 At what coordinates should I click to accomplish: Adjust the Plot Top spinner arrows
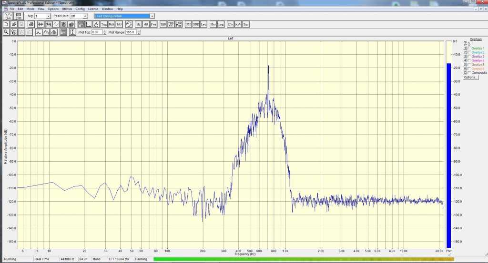tap(104, 32)
